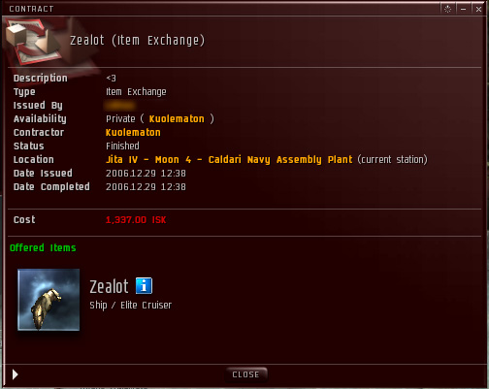Image resolution: width=489 pixels, height=389 pixels.
Task: Click the Offered Items heading
Action: (43, 248)
